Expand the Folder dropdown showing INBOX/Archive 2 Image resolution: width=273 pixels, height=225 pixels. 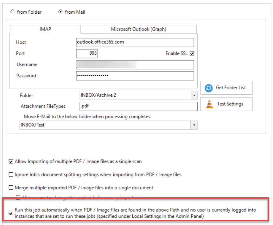point(194,95)
